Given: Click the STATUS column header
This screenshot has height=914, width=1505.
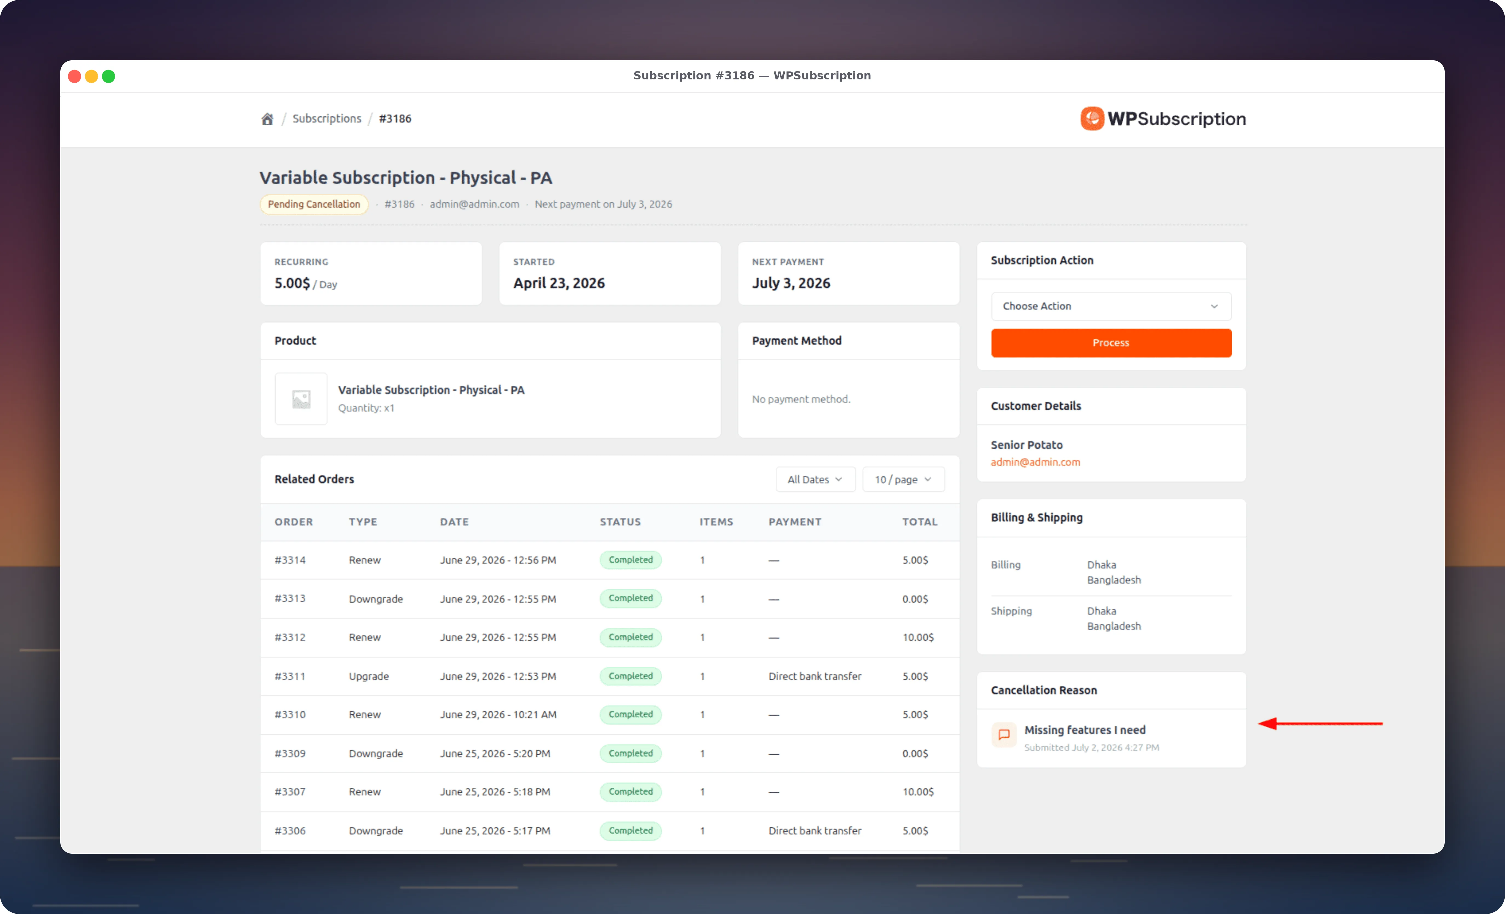Looking at the screenshot, I should tap(620, 522).
